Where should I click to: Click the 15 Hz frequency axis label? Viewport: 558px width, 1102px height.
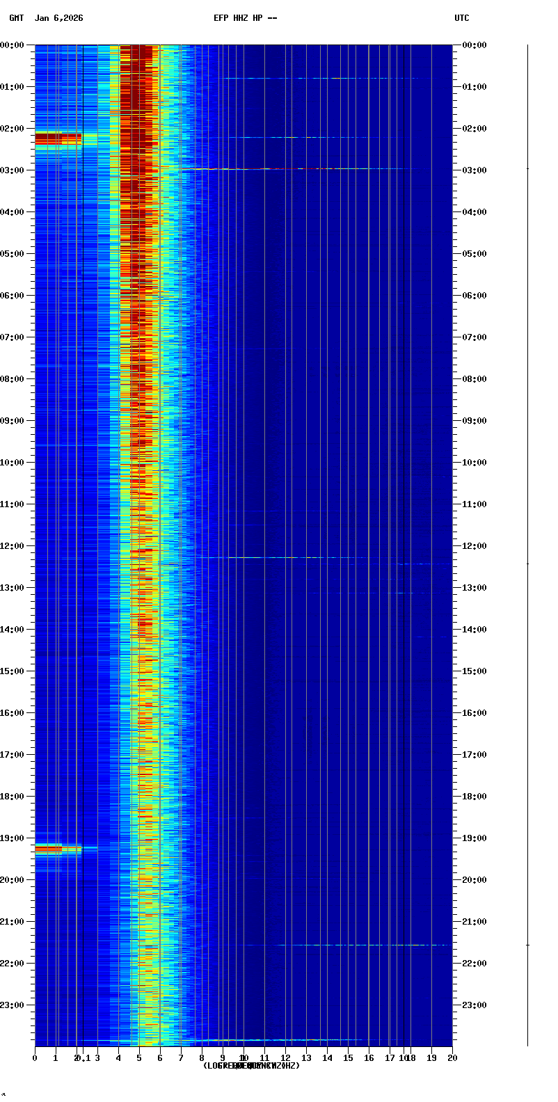click(x=348, y=1058)
